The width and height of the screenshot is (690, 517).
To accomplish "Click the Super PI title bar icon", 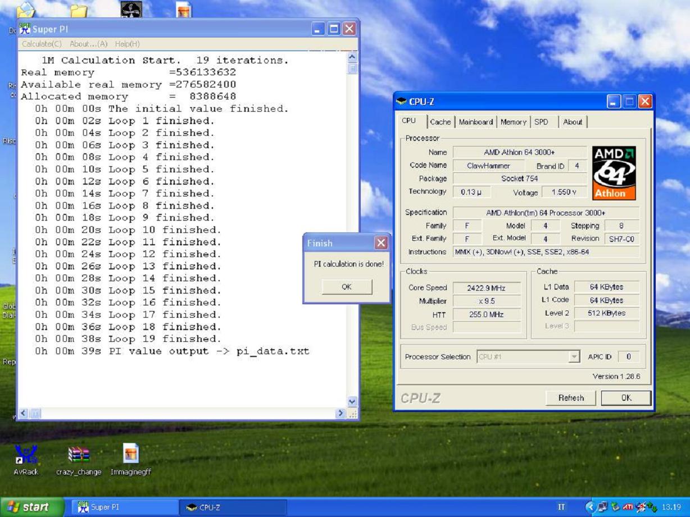I will point(24,29).
